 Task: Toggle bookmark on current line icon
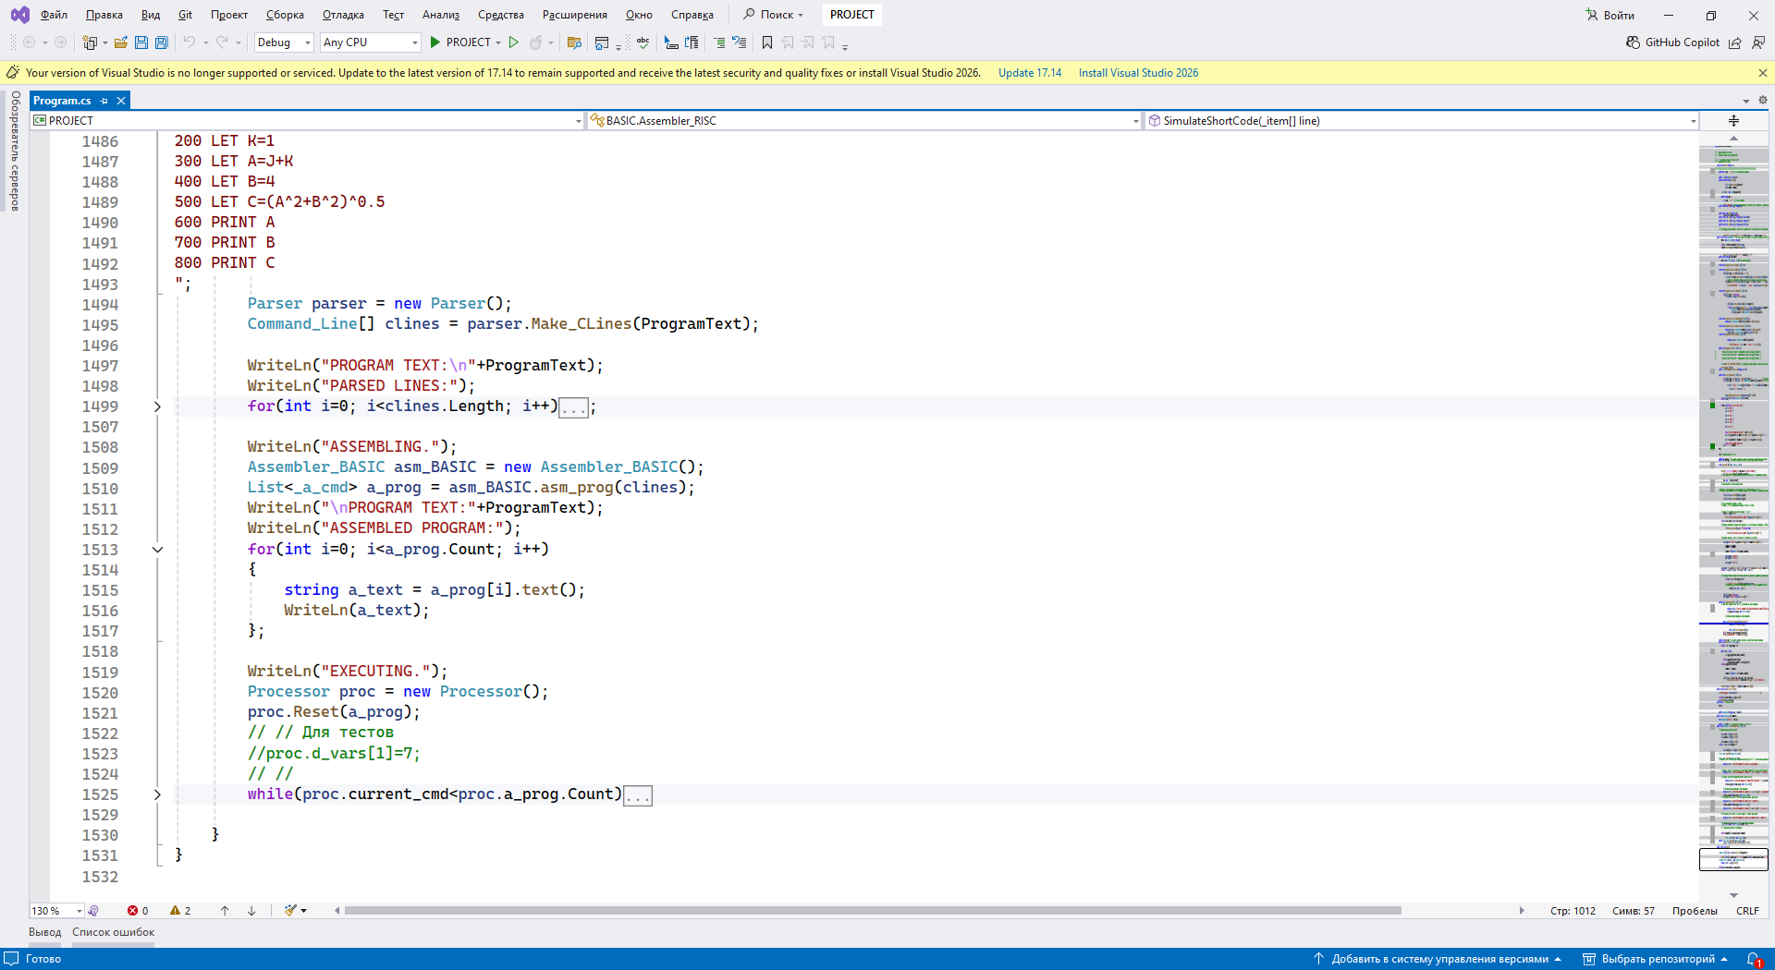[x=766, y=42]
